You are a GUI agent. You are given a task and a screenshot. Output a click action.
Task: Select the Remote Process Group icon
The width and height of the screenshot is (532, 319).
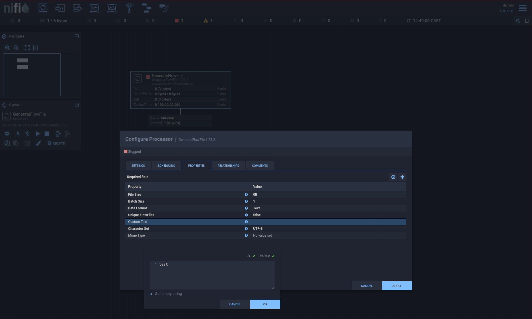(x=112, y=8)
